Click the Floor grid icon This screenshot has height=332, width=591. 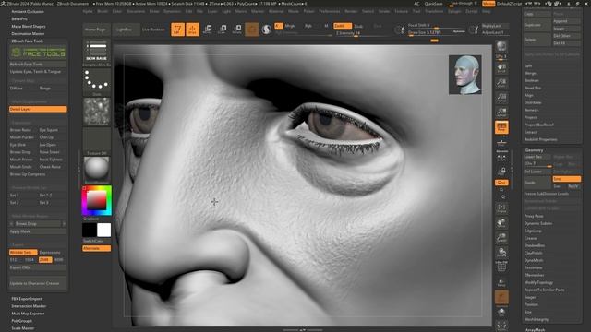(x=501, y=142)
